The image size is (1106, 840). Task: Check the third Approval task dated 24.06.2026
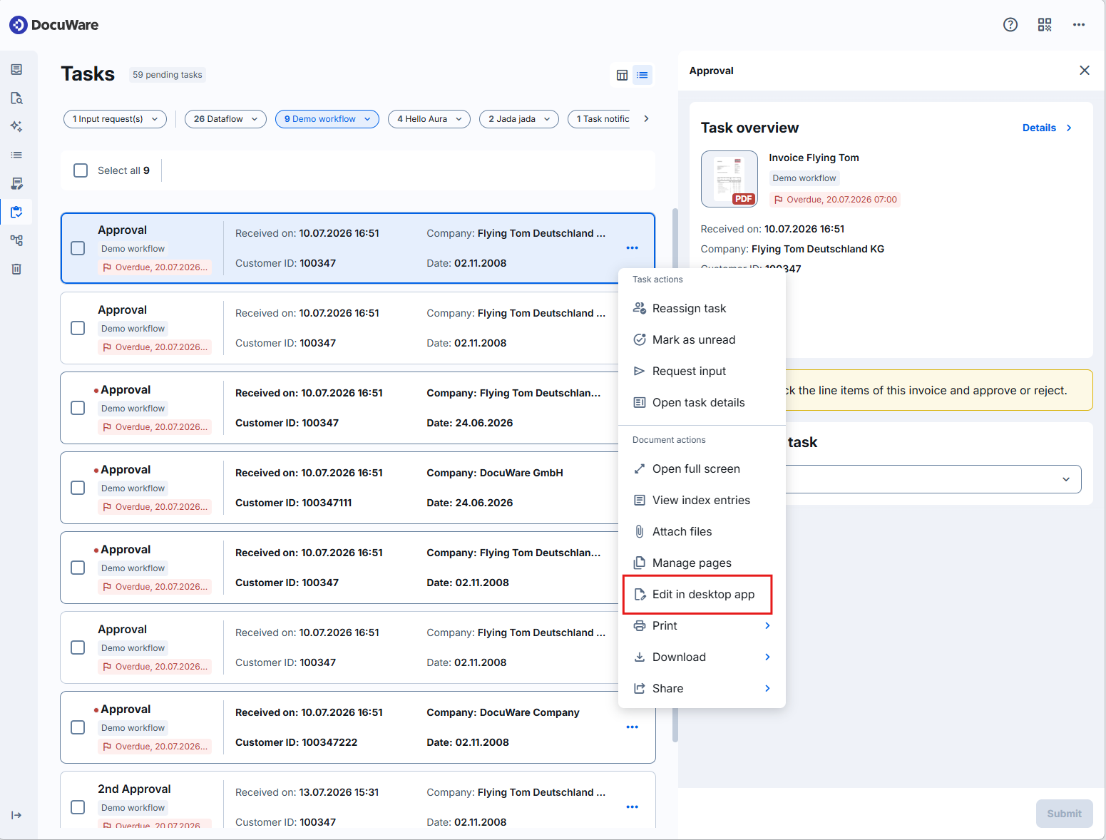coord(78,408)
